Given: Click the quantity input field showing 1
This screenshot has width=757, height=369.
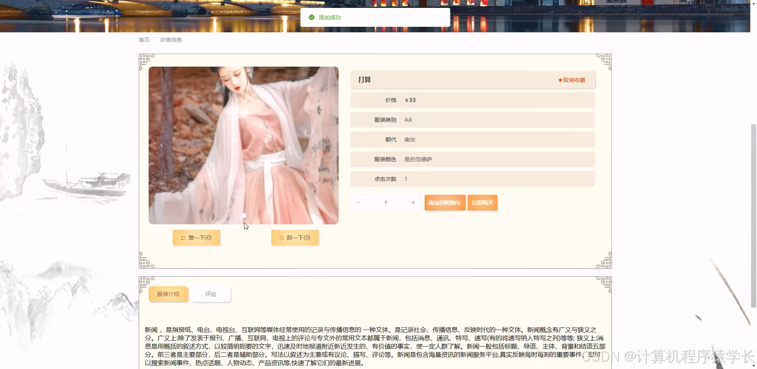Looking at the screenshot, I should 386,203.
